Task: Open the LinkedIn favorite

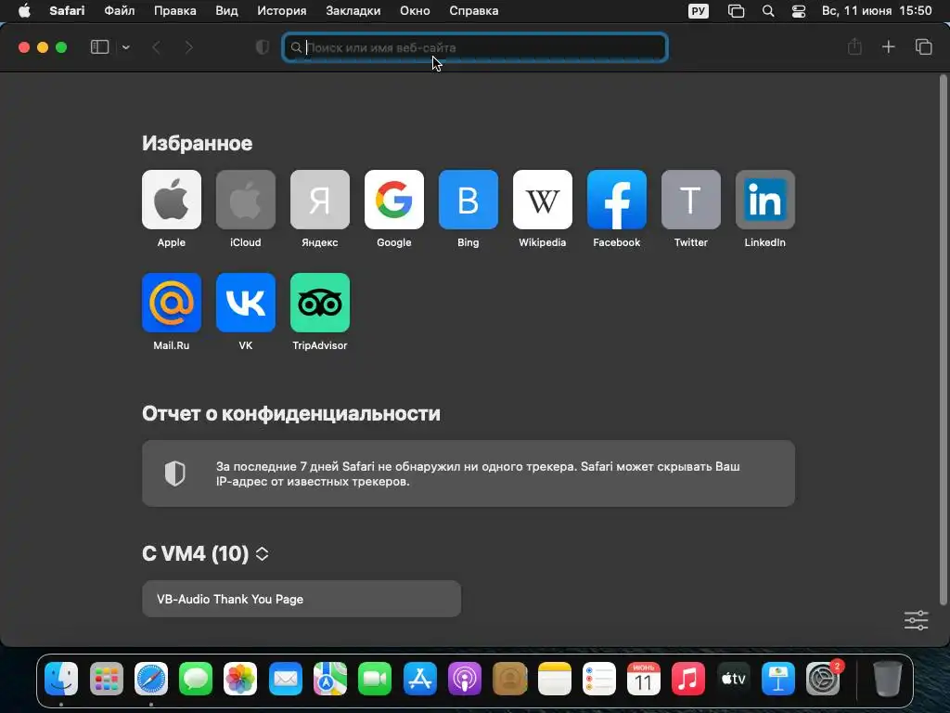Action: [765, 200]
